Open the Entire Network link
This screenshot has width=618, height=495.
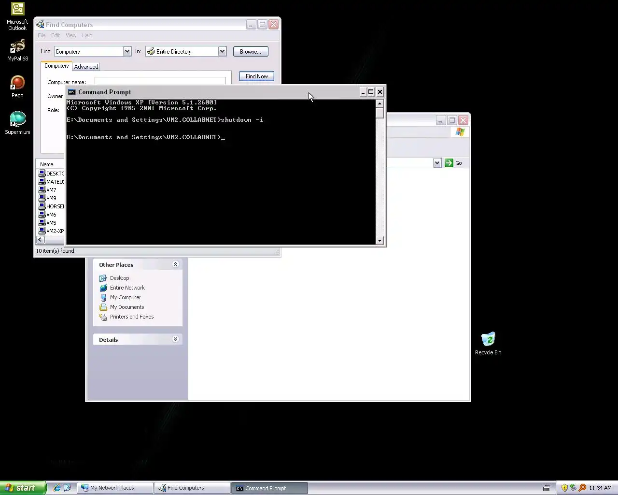[127, 288]
